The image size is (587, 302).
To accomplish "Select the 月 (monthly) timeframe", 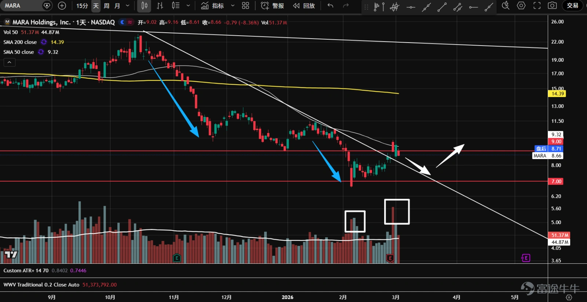I will [x=117, y=6].
